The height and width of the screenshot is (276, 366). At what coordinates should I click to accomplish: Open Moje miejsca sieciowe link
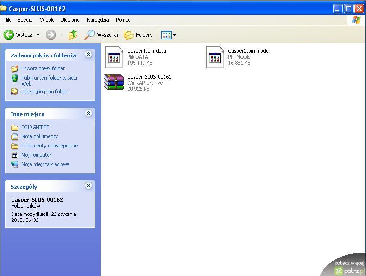pos(45,164)
